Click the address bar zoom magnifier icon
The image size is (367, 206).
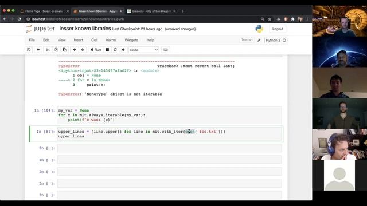click(263, 19)
